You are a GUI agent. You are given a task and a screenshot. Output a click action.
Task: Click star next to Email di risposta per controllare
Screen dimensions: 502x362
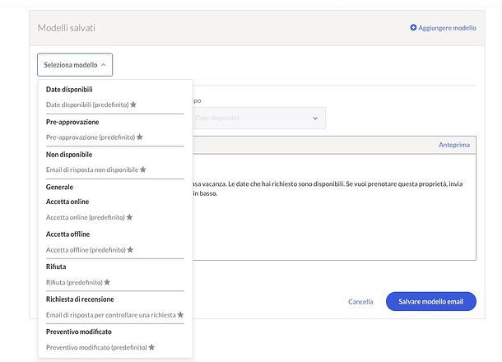pos(180,314)
